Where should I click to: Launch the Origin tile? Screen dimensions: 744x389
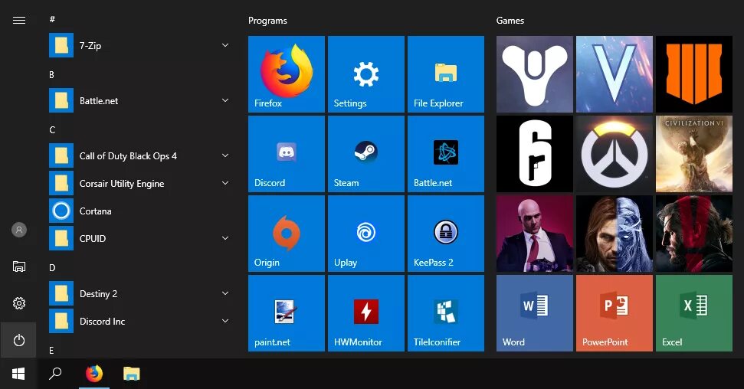point(287,234)
